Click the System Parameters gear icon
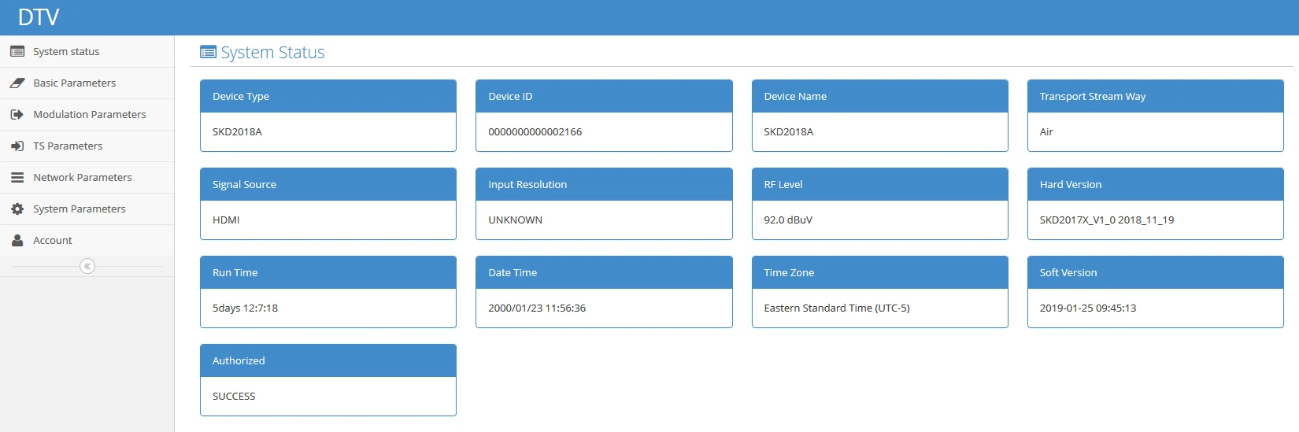The height and width of the screenshot is (432, 1299). tap(17, 209)
